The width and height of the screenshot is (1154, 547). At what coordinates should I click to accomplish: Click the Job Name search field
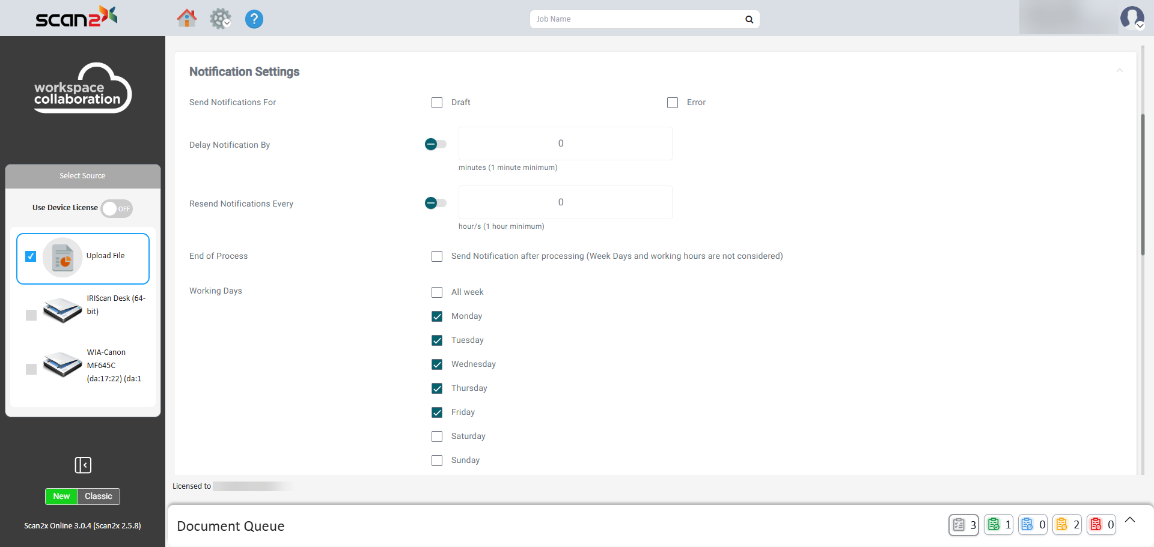(637, 19)
